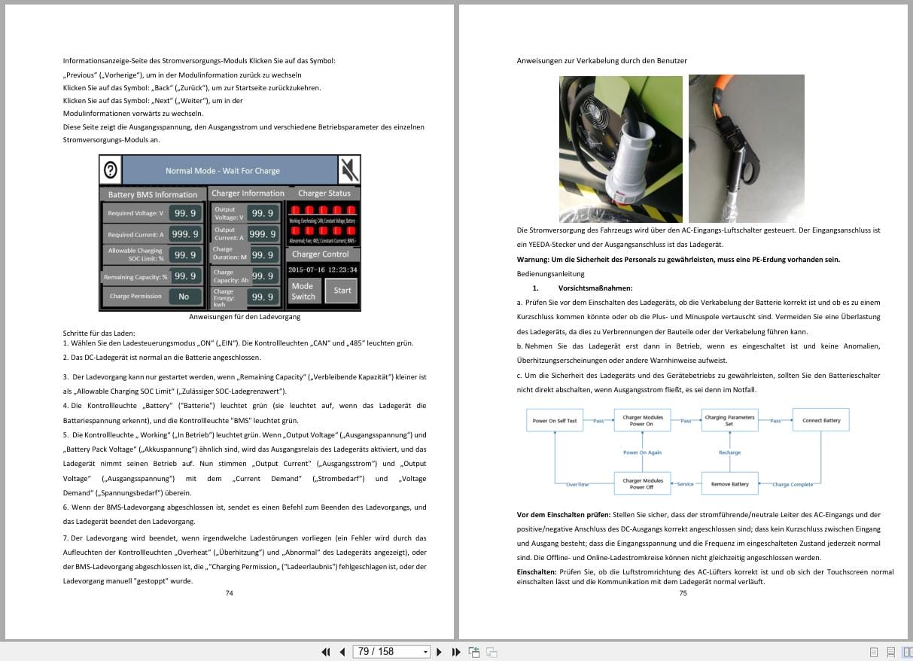This screenshot has height=661, width=913.
Task: Click the go to previous view icon
Action: pyautogui.click(x=474, y=652)
